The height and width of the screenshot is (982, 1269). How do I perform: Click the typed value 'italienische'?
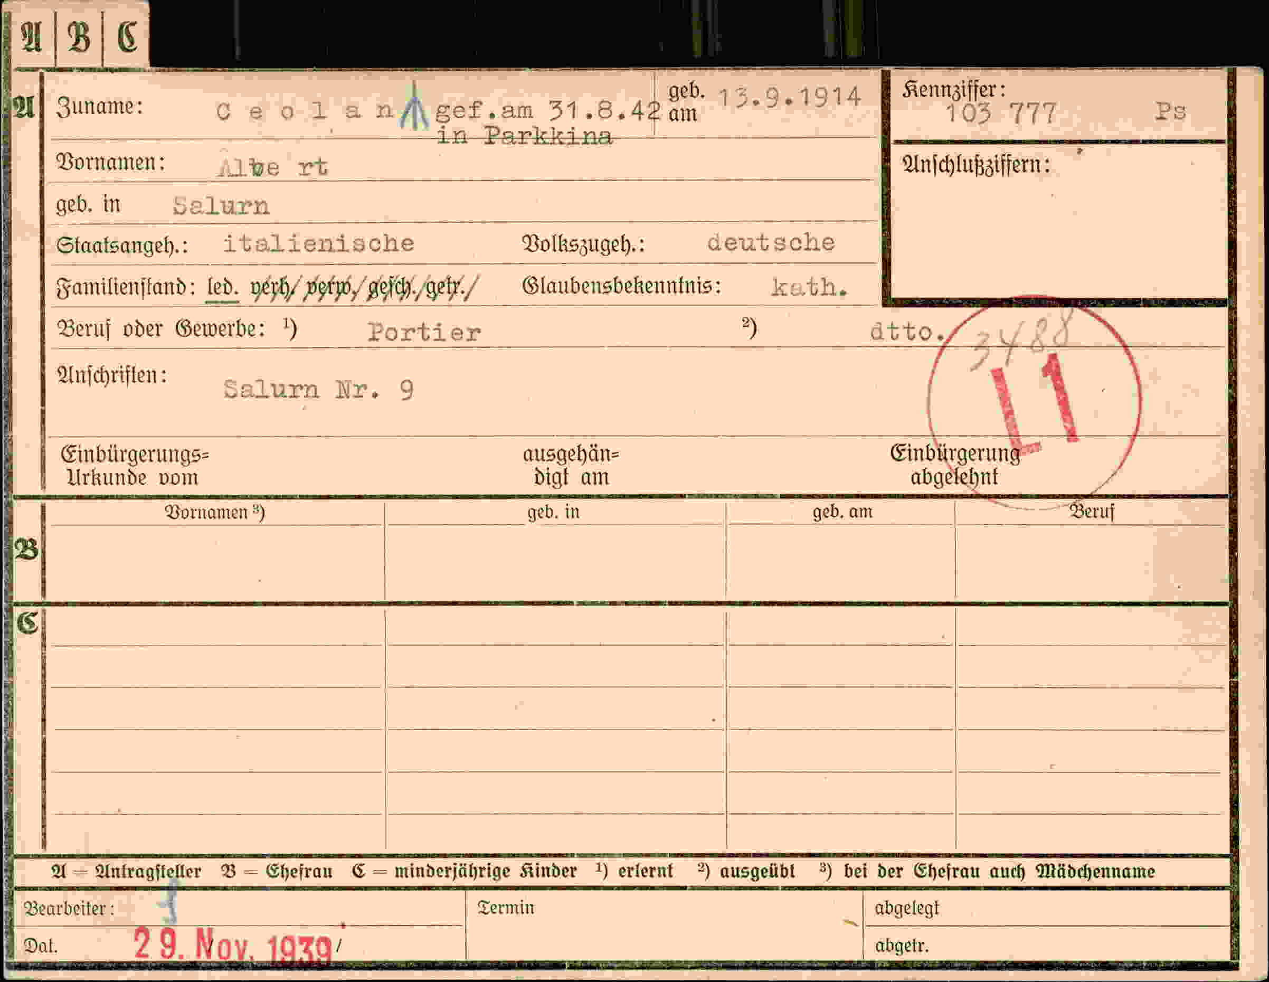[x=319, y=243]
